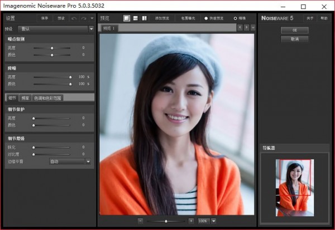
Task: Click the undo arrow in settings panel
Action: click(74, 18)
